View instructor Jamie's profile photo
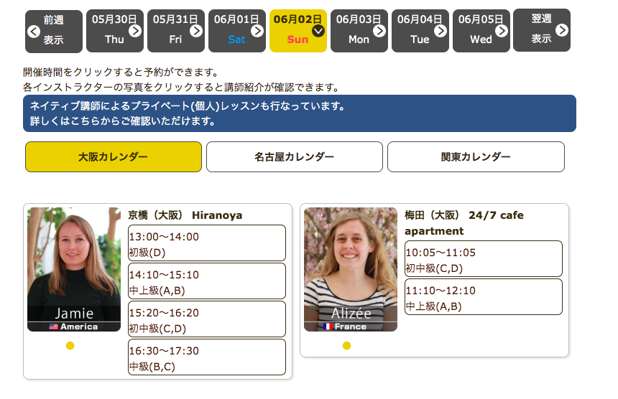Screen dimensions: 618x399 [x=74, y=269]
